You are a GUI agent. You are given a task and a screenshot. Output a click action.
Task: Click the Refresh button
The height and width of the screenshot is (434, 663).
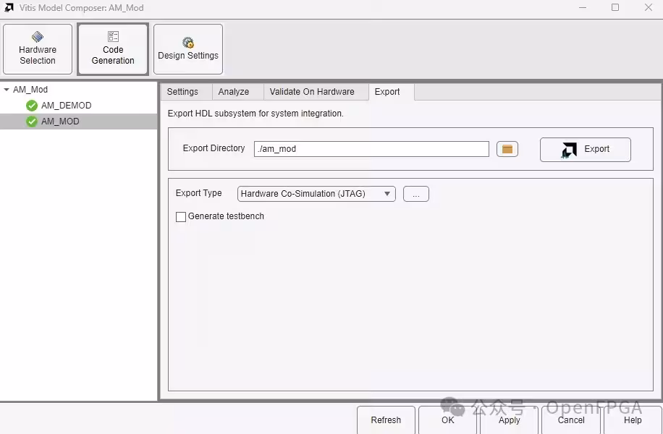coord(386,420)
